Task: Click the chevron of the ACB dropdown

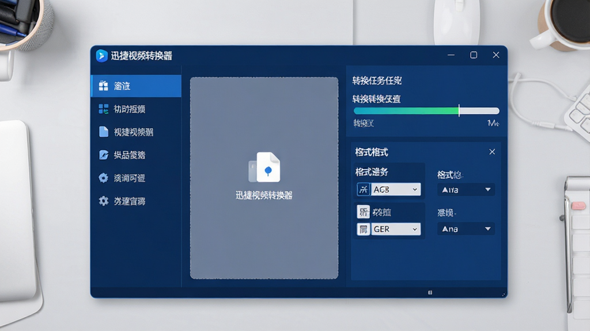Action: (415, 190)
